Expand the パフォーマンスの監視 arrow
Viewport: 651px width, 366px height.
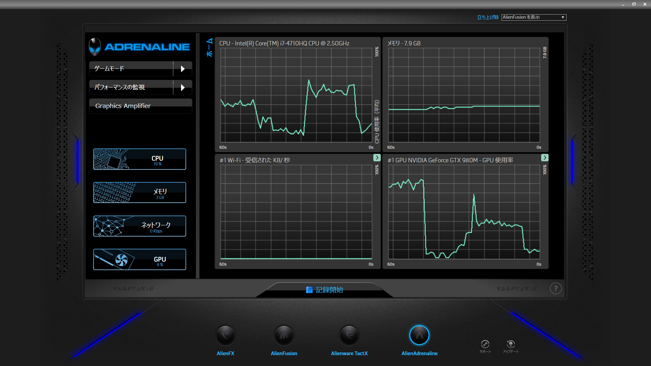coord(183,87)
